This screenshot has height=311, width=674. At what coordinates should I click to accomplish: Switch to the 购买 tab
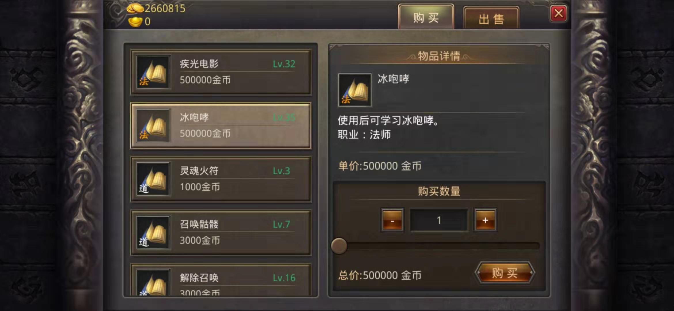(x=426, y=17)
